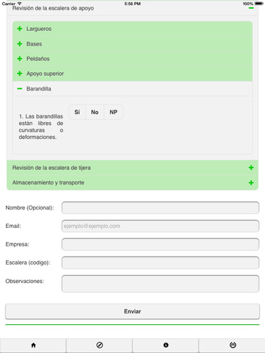Expand Revisión de la escalera de tijera
This screenshot has height=353, width=265.
tap(132, 168)
